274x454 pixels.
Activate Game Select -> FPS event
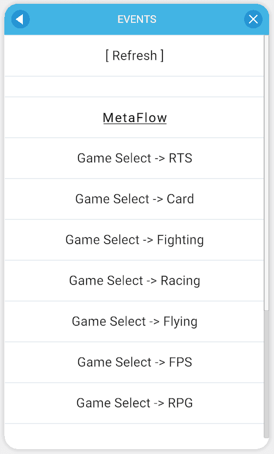[134, 363]
